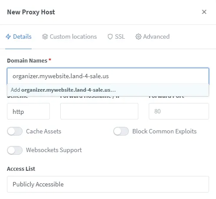Click the Domain Names label
This screenshot has width=216, height=199.
[x=27, y=60]
